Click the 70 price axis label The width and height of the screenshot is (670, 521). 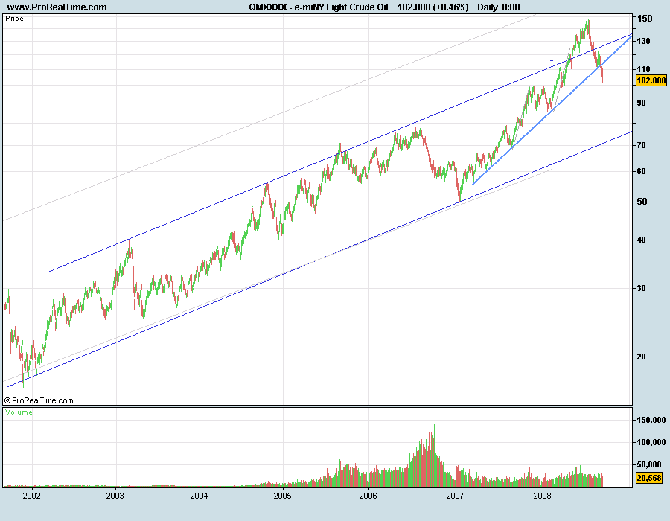point(642,145)
